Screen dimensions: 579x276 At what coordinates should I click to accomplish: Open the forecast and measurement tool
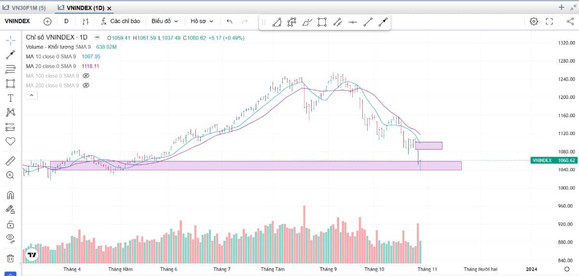coord(10,127)
